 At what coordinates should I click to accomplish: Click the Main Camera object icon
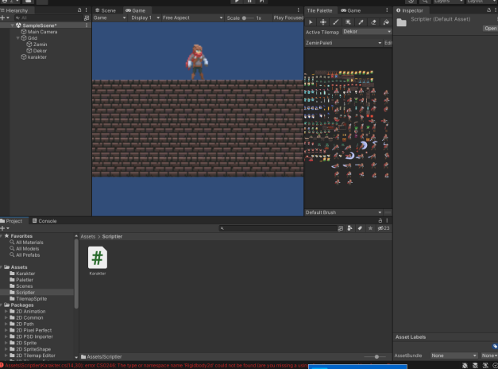(x=24, y=32)
